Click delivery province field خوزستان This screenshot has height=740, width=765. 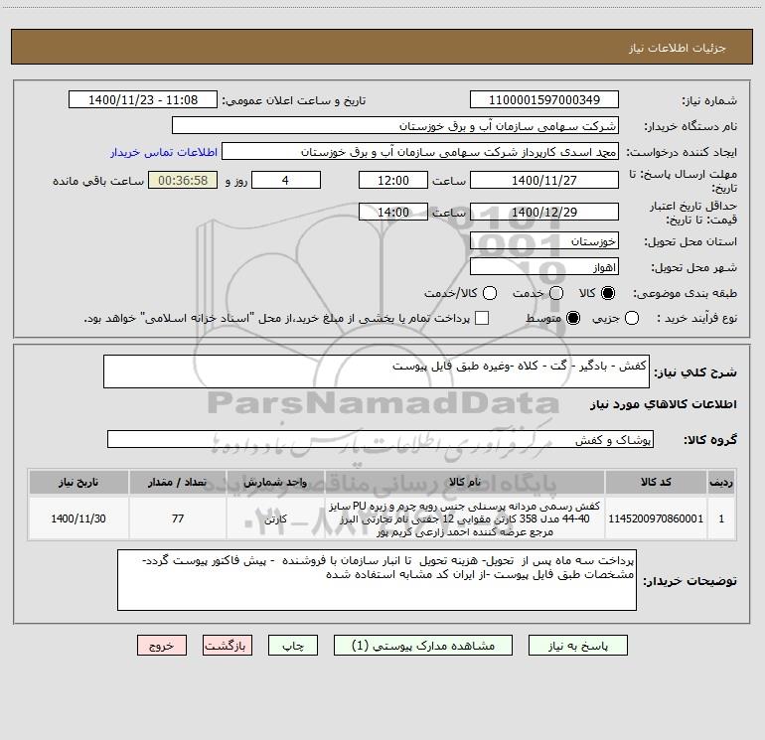pos(544,241)
